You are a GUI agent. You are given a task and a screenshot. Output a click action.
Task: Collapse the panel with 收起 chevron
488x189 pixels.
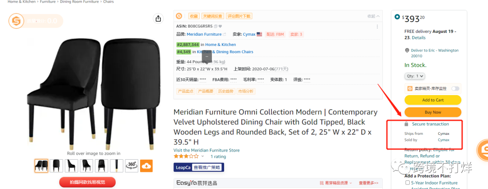click(374, 16)
